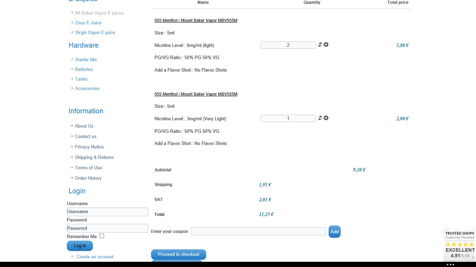Click the total amount 11,15 €
Image resolution: width=476 pixels, height=267 pixels.
266,214
